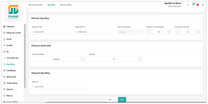Increase Số ngày báo hết hạn with plus
The height and width of the screenshot is (104, 208).
(x=198, y=32)
